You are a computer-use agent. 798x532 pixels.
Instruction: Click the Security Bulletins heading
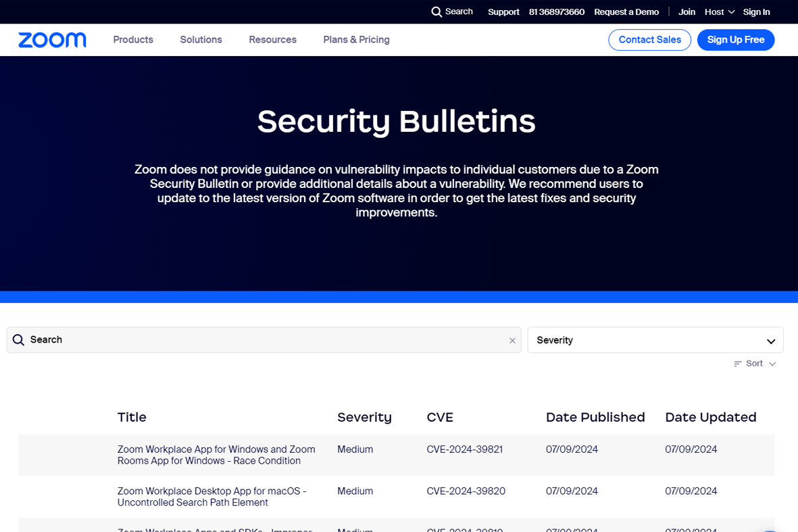point(397,121)
